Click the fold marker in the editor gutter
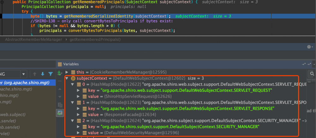 (x=2, y=2)
